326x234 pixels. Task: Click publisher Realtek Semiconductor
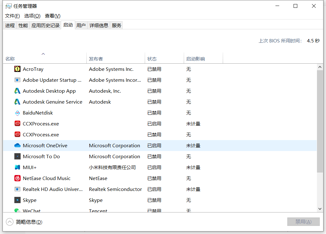click(x=115, y=189)
